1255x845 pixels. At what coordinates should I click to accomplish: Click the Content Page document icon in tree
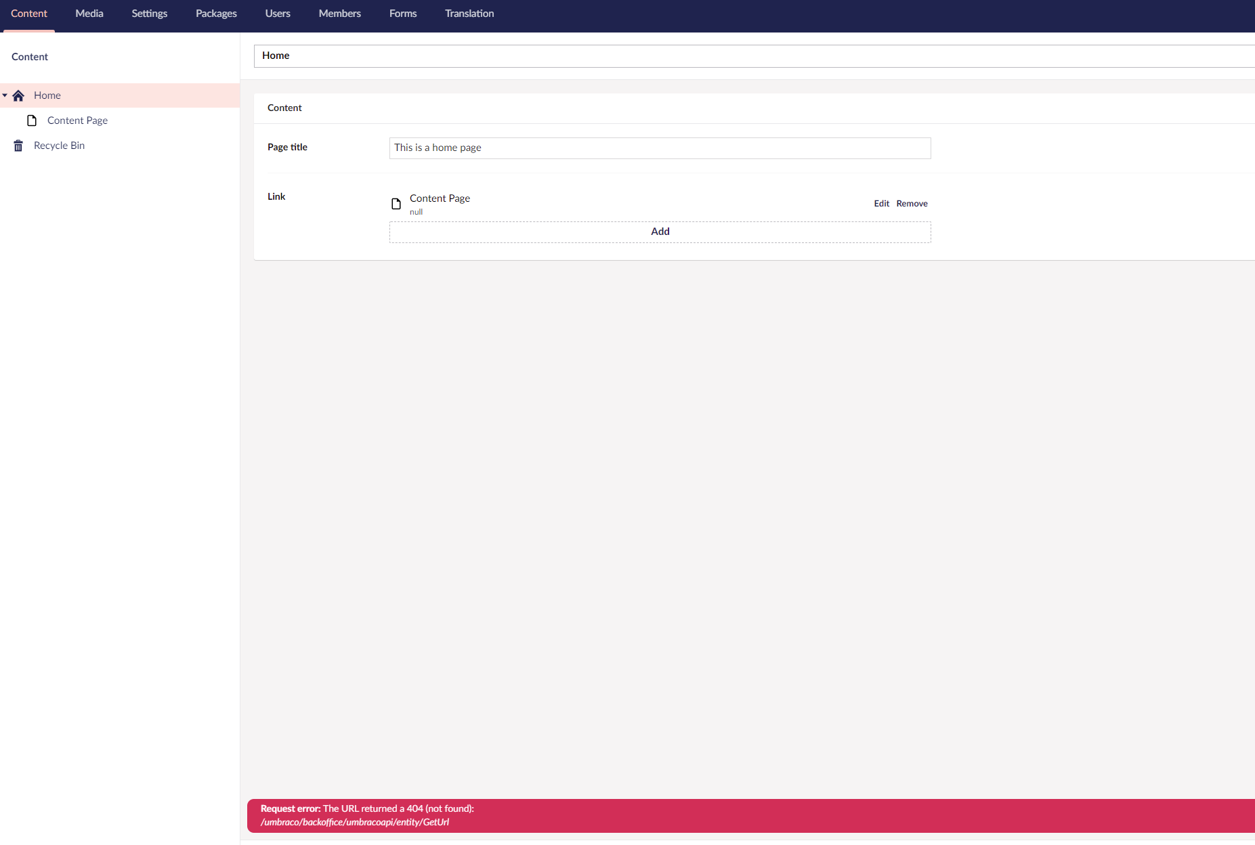coord(33,120)
